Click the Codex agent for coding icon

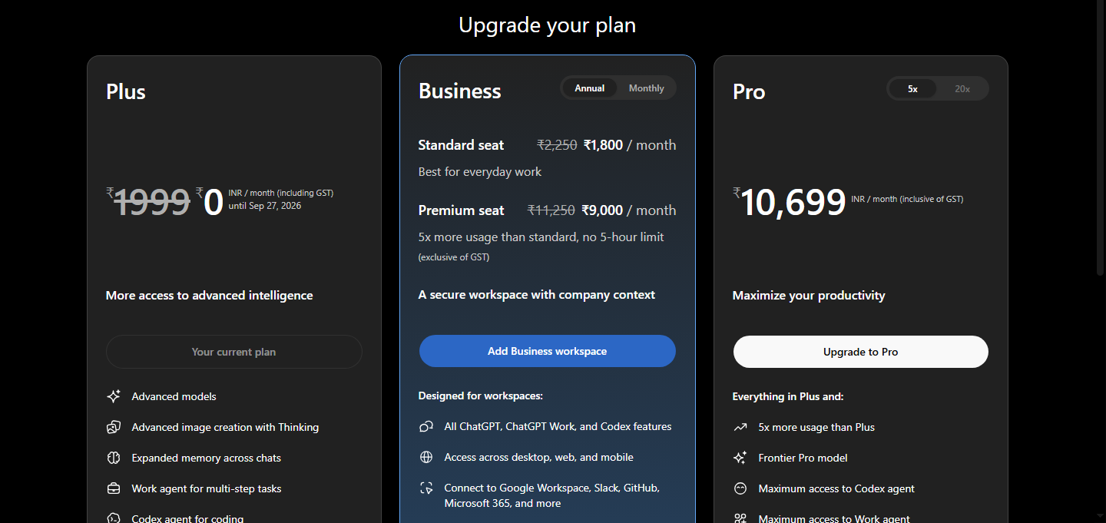pos(114,518)
